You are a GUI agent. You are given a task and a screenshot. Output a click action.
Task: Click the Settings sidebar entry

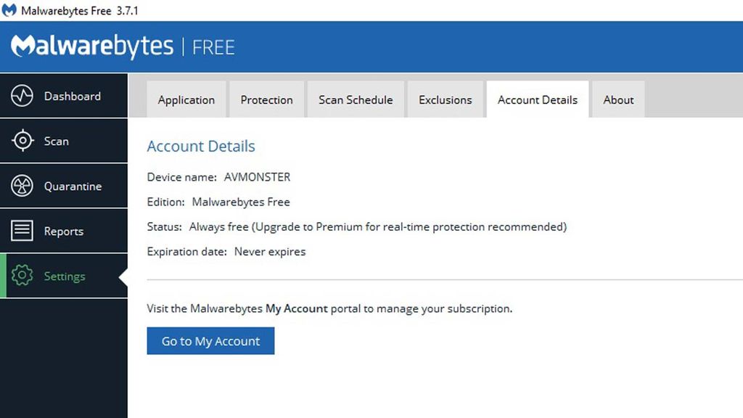65,276
